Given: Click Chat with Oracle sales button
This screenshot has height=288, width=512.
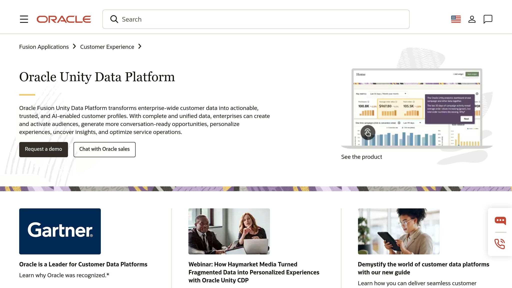Looking at the screenshot, I should pyautogui.click(x=104, y=149).
